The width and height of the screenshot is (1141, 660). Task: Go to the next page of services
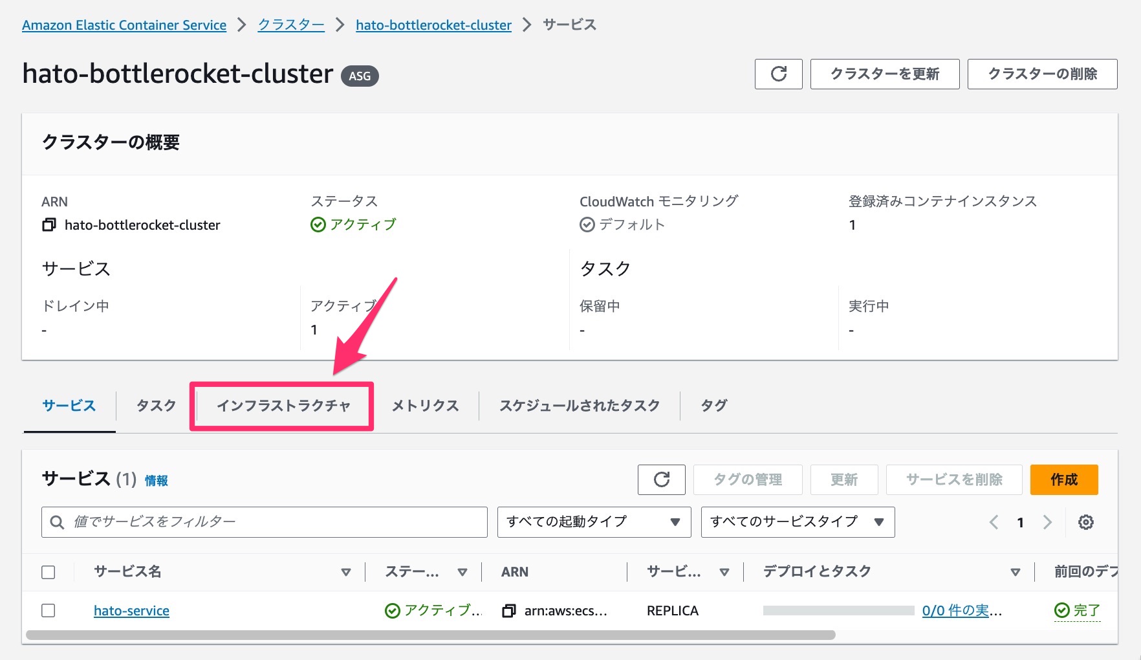pyautogui.click(x=1047, y=522)
